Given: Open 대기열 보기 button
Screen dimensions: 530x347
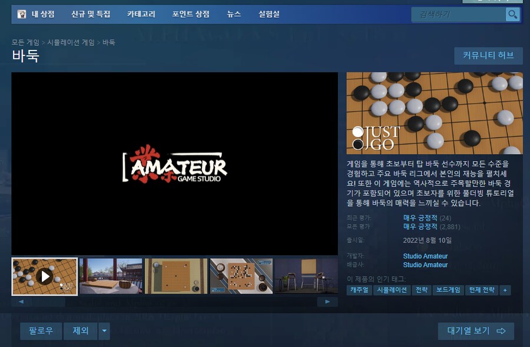Looking at the screenshot, I should click(476, 331).
